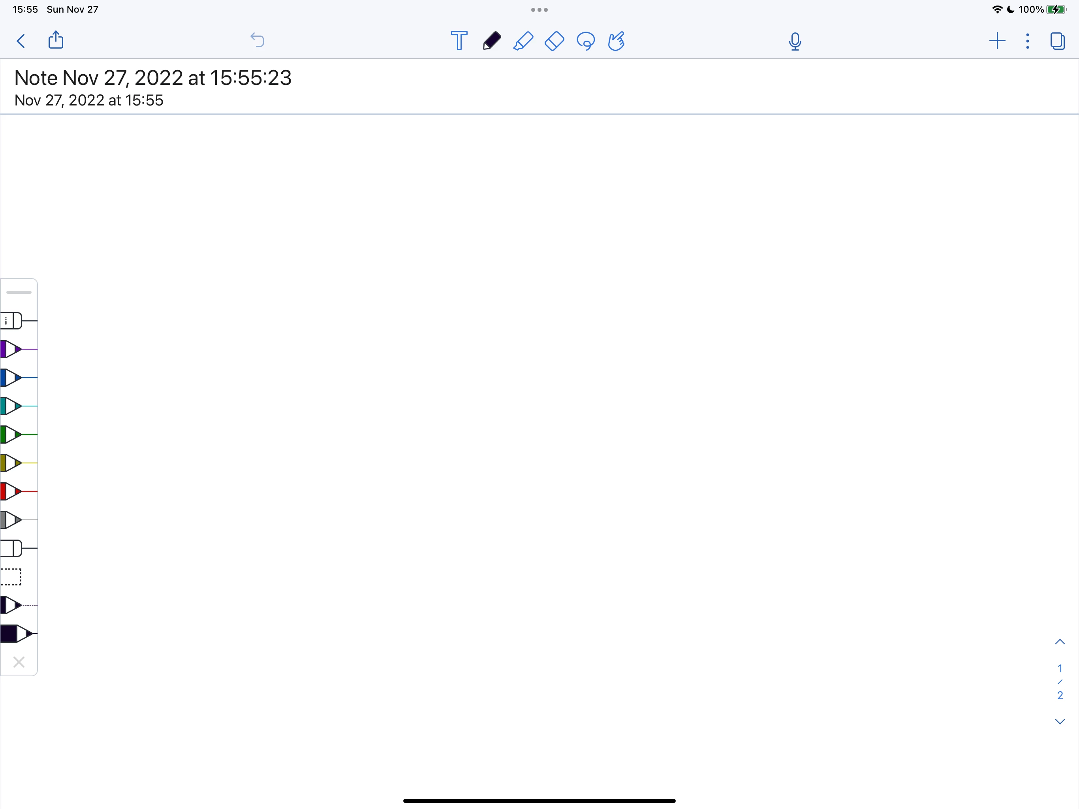This screenshot has height=809, width=1079.
Task: Open the three-dot more options menu
Action: coord(1027,41)
